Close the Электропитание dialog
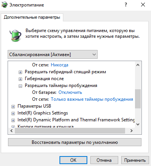Screen dimensions: 151x166 click(143, 5)
